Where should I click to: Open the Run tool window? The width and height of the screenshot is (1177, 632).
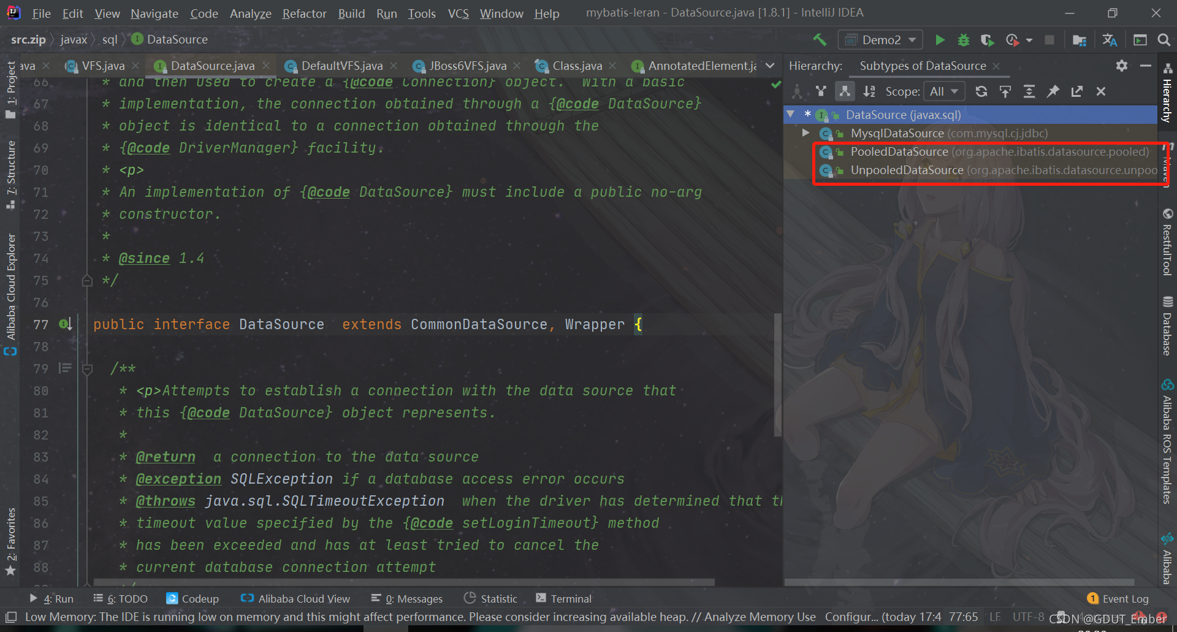point(51,598)
